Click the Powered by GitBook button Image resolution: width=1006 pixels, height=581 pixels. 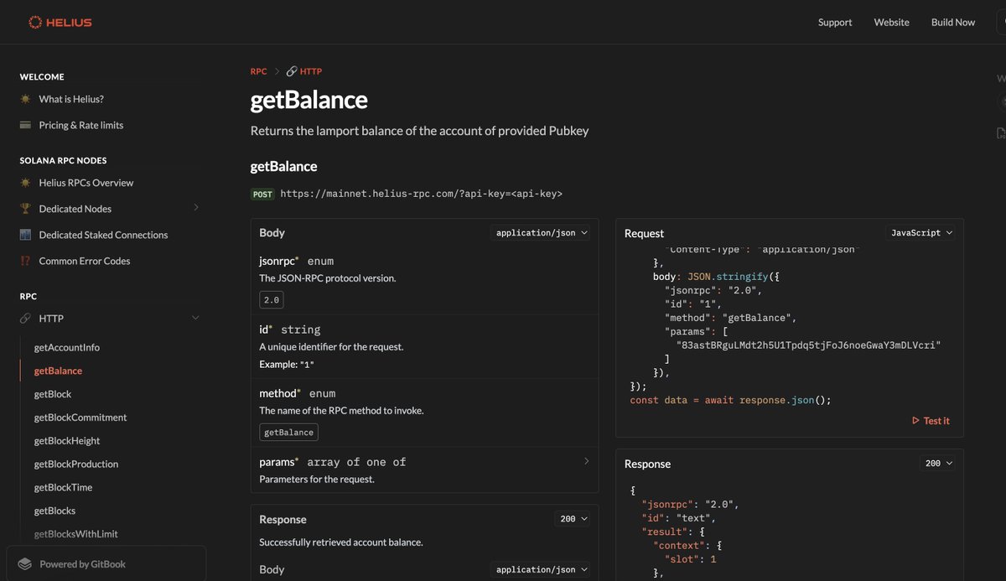(x=106, y=564)
